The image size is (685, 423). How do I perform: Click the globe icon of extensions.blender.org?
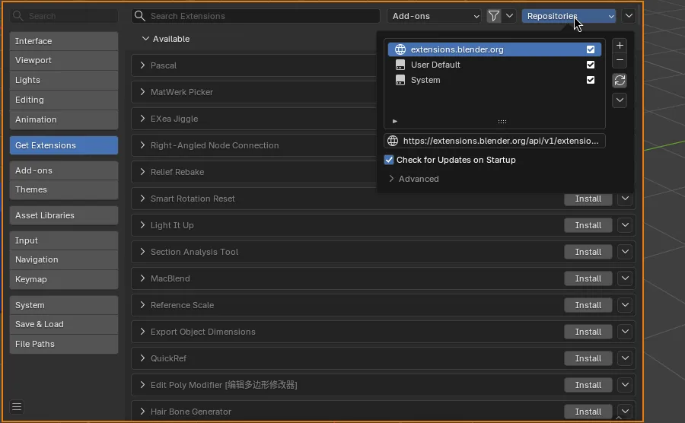(400, 49)
